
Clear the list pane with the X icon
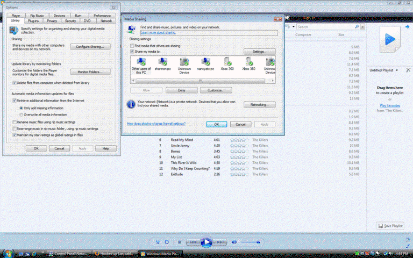pos(408,70)
